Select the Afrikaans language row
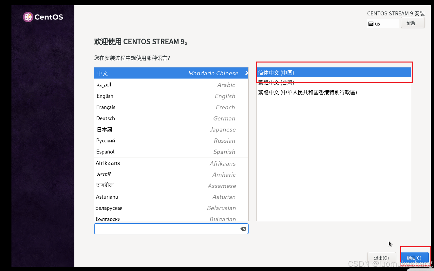 171,163
